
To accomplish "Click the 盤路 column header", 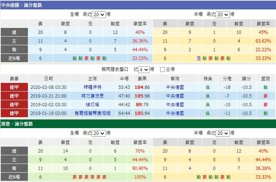I will [265, 79].
